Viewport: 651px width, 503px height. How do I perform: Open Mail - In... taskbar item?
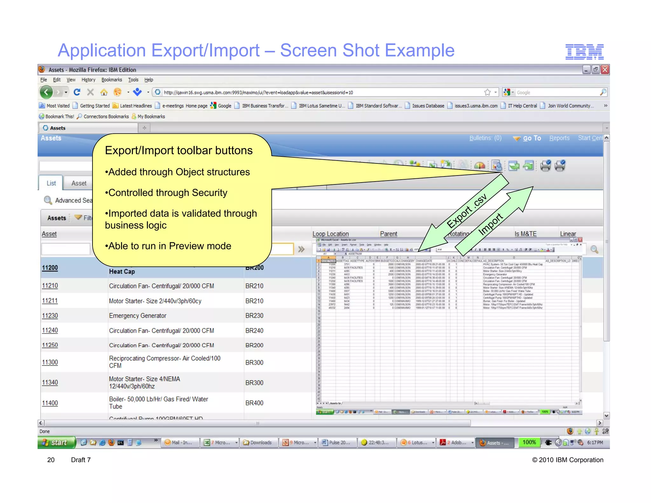tap(181, 442)
